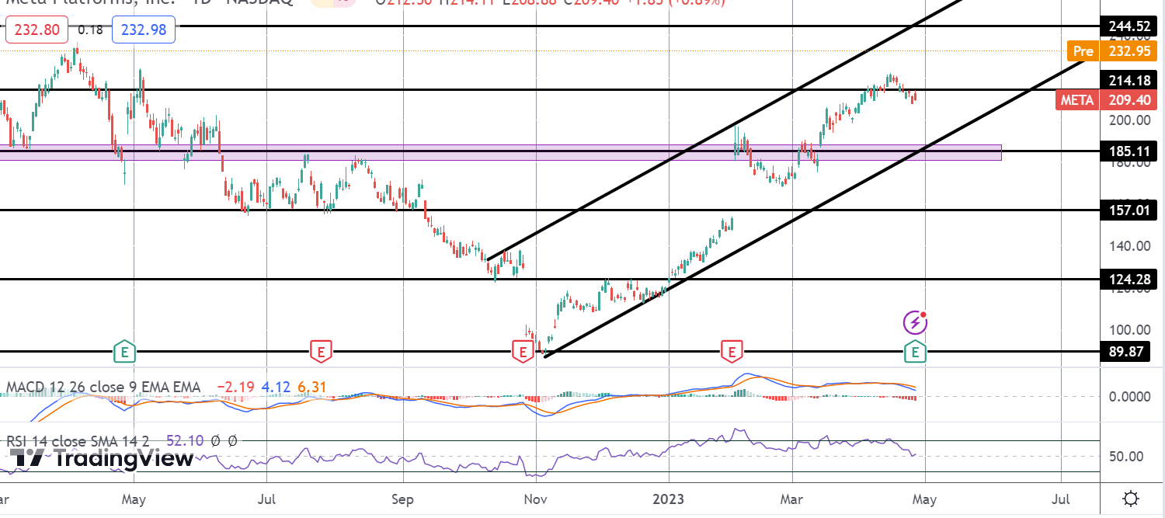Click the 2023 label on time axis
This screenshot has width=1165, height=518.
pos(668,498)
